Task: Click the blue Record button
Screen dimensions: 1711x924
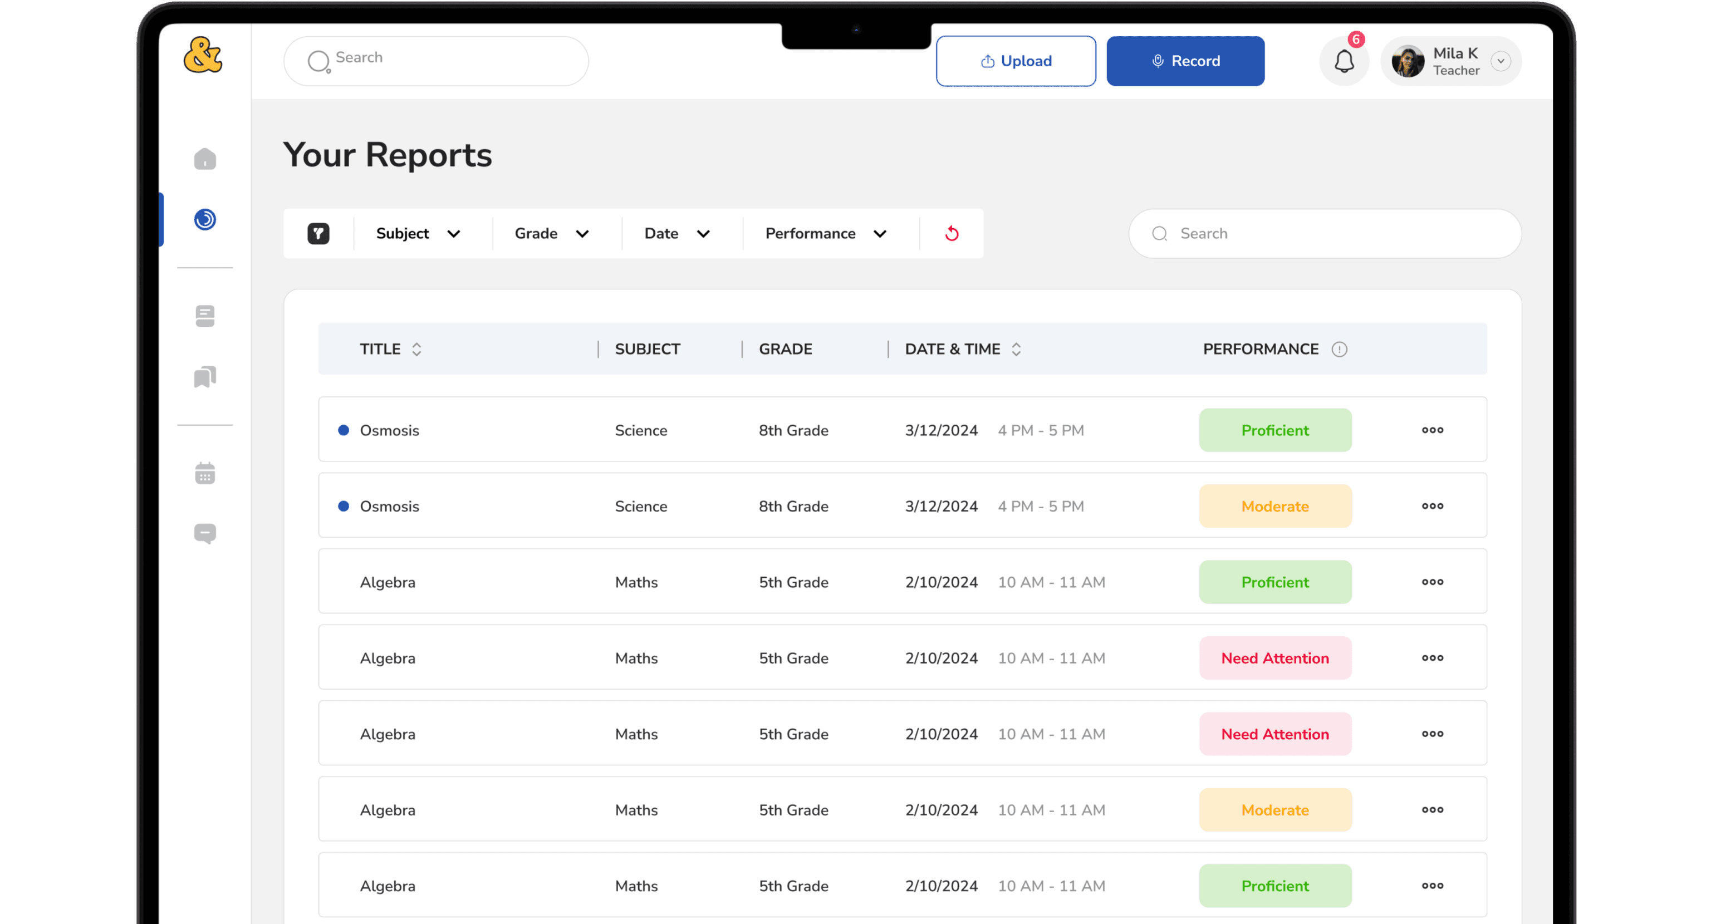Action: (x=1185, y=61)
